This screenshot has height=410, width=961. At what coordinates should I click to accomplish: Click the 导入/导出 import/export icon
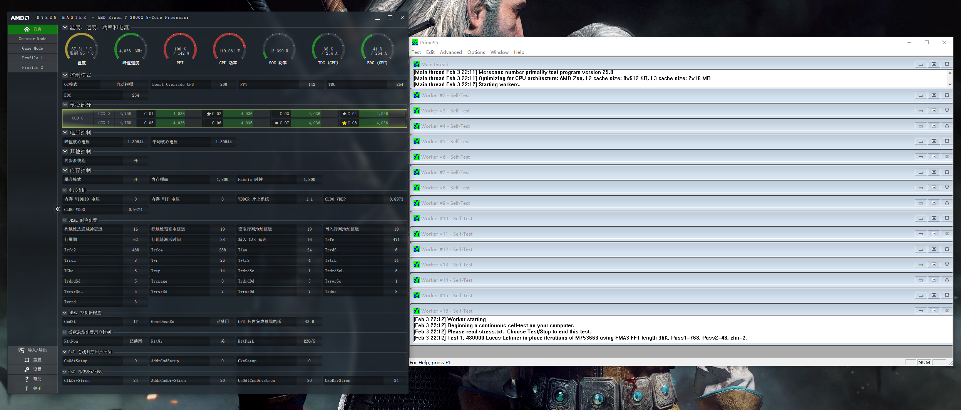click(x=22, y=350)
